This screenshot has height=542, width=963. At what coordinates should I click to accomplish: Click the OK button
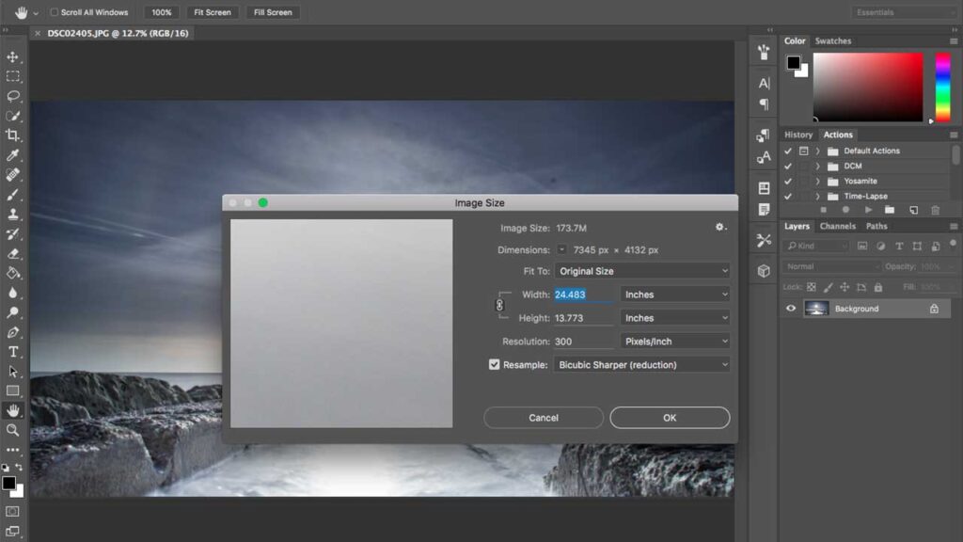tap(670, 417)
